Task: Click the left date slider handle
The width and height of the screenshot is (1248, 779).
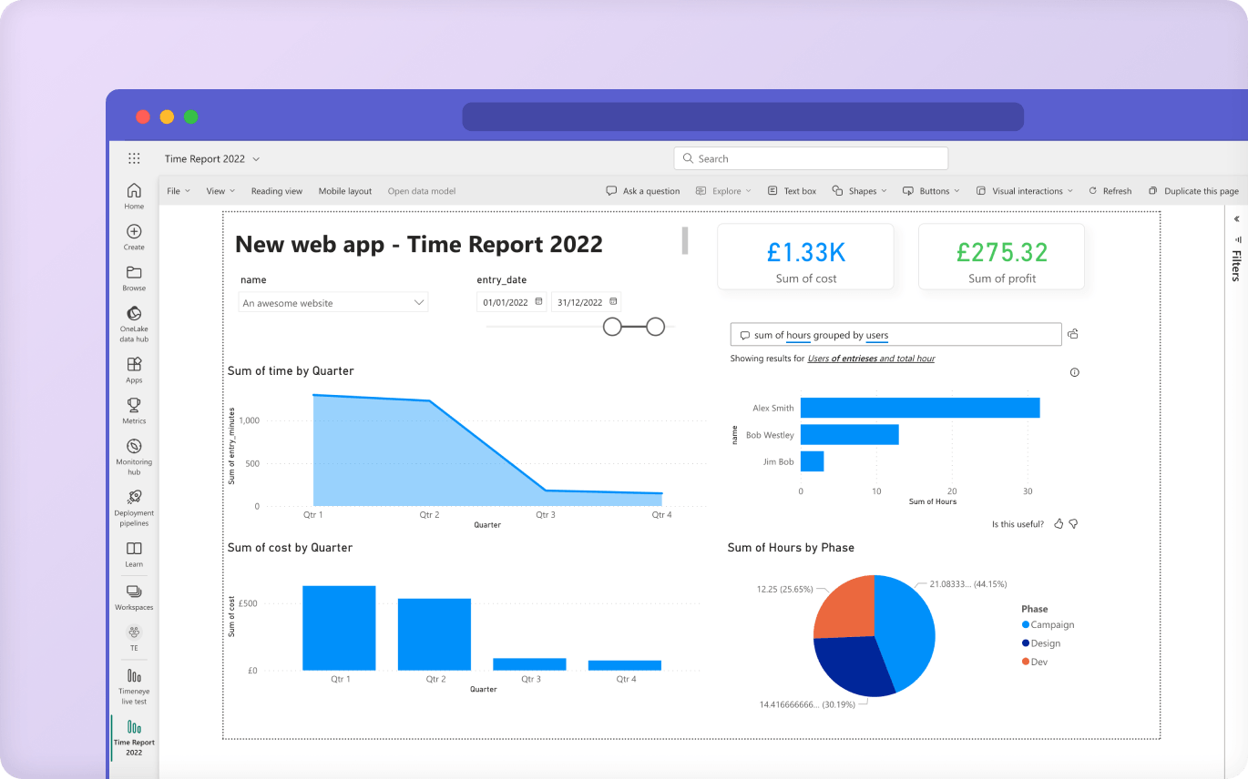Action: (612, 327)
